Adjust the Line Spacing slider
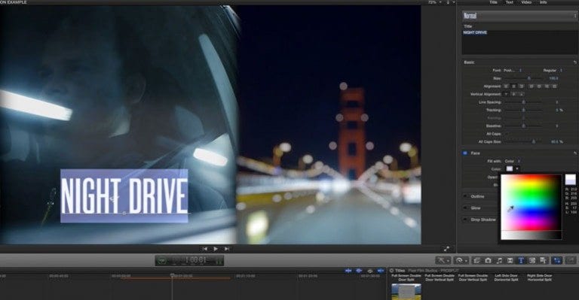579x300 pixels. pos(523,102)
